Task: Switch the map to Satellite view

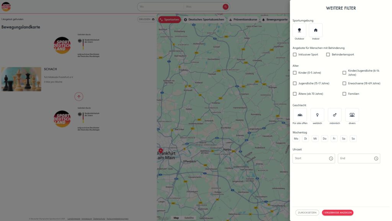Action: (x=189, y=218)
